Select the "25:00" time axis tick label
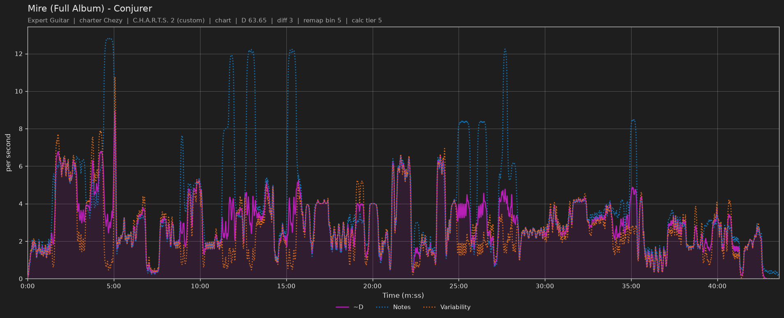This screenshot has width=784, height=318. pyautogui.click(x=459, y=286)
